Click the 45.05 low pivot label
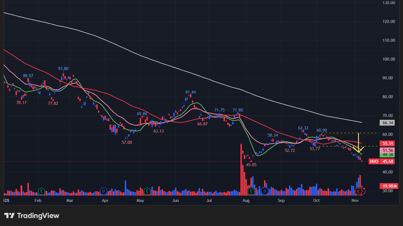 [x=251, y=165]
